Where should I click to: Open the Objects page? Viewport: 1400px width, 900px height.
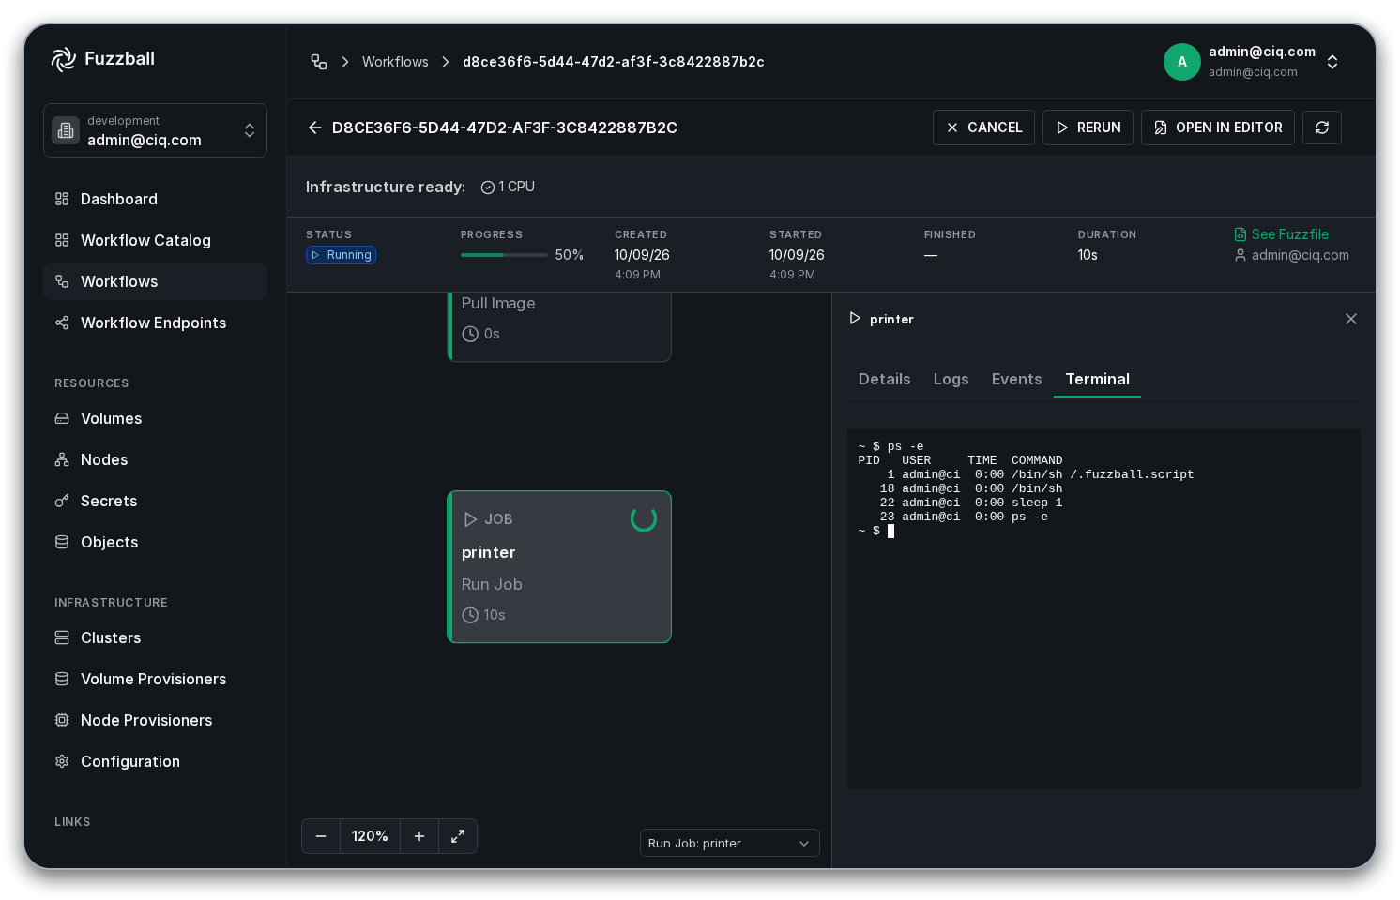click(155, 542)
